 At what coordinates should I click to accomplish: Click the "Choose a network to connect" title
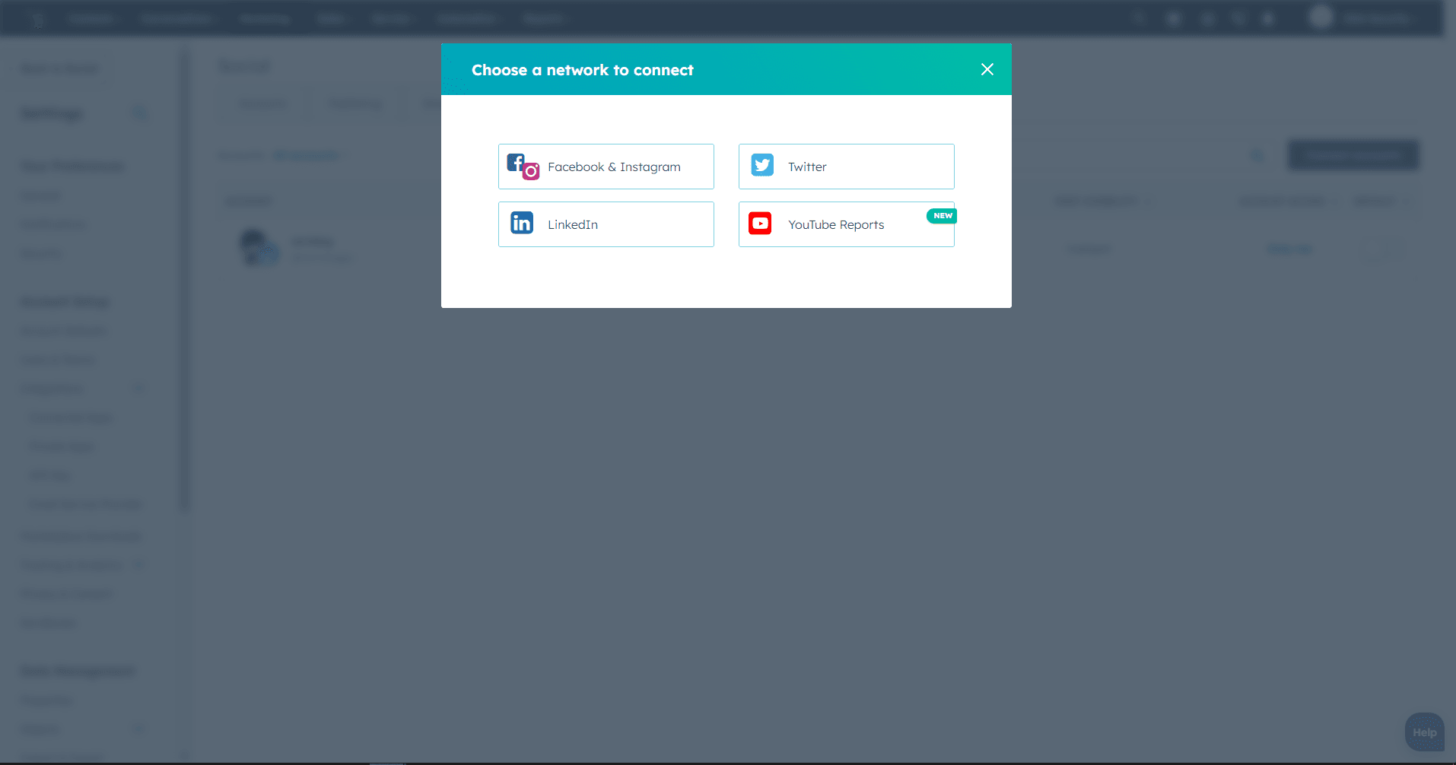click(x=583, y=70)
